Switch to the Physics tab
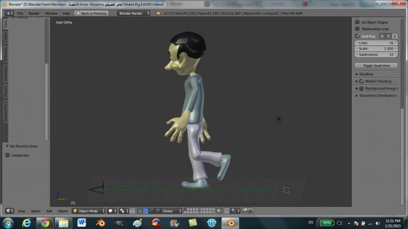The image size is (408, 229). pos(6,91)
